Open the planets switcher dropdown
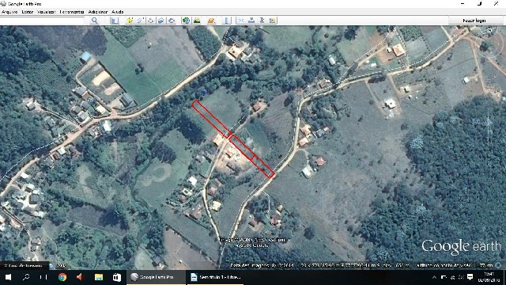Image resolution: width=506 pixels, height=285 pixels. pyautogui.click(x=211, y=21)
